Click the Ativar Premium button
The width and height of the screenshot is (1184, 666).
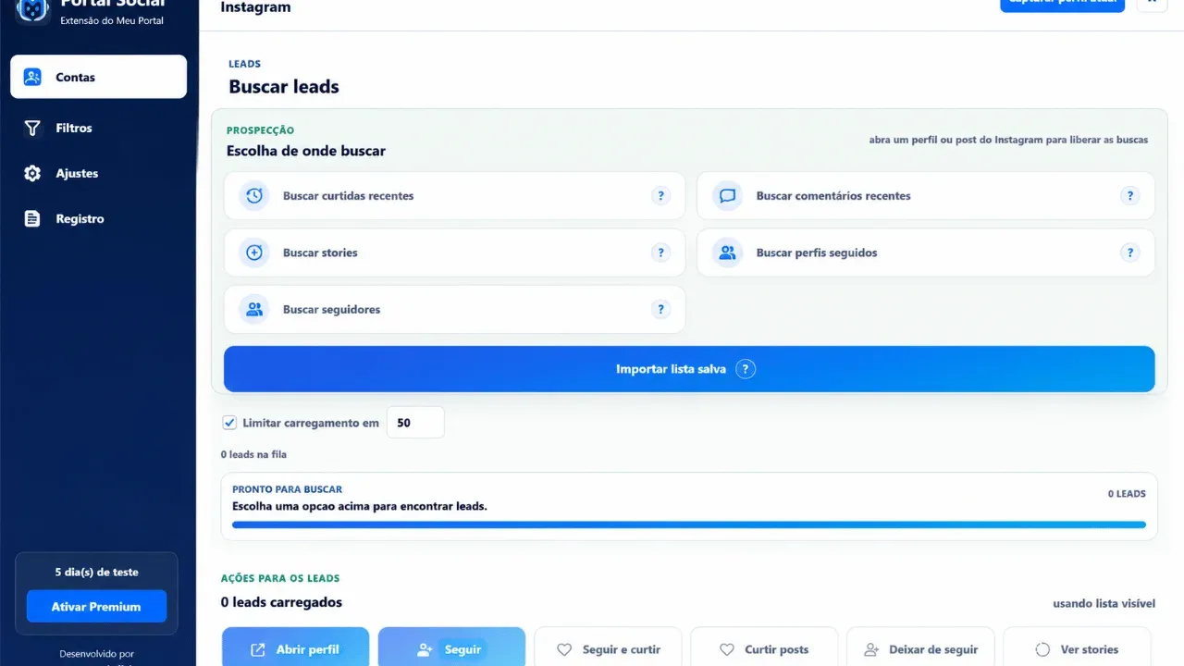pyautogui.click(x=96, y=607)
